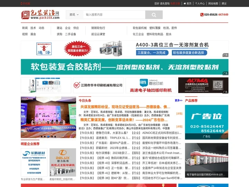Open the 化工企业 category link
This screenshot has width=249, height=187.
[x=138, y=34]
